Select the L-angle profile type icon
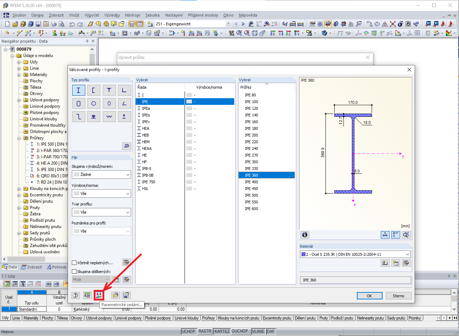459x336 pixels. 124,90
